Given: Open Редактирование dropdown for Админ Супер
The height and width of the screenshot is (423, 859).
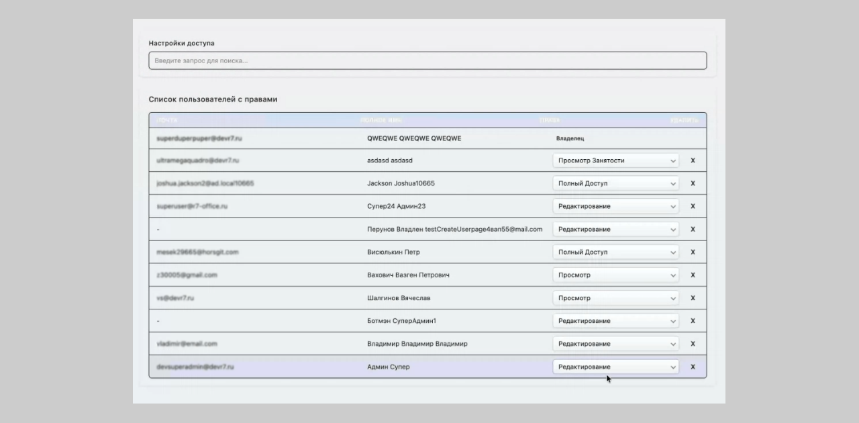Looking at the screenshot, I should [615, 367].
